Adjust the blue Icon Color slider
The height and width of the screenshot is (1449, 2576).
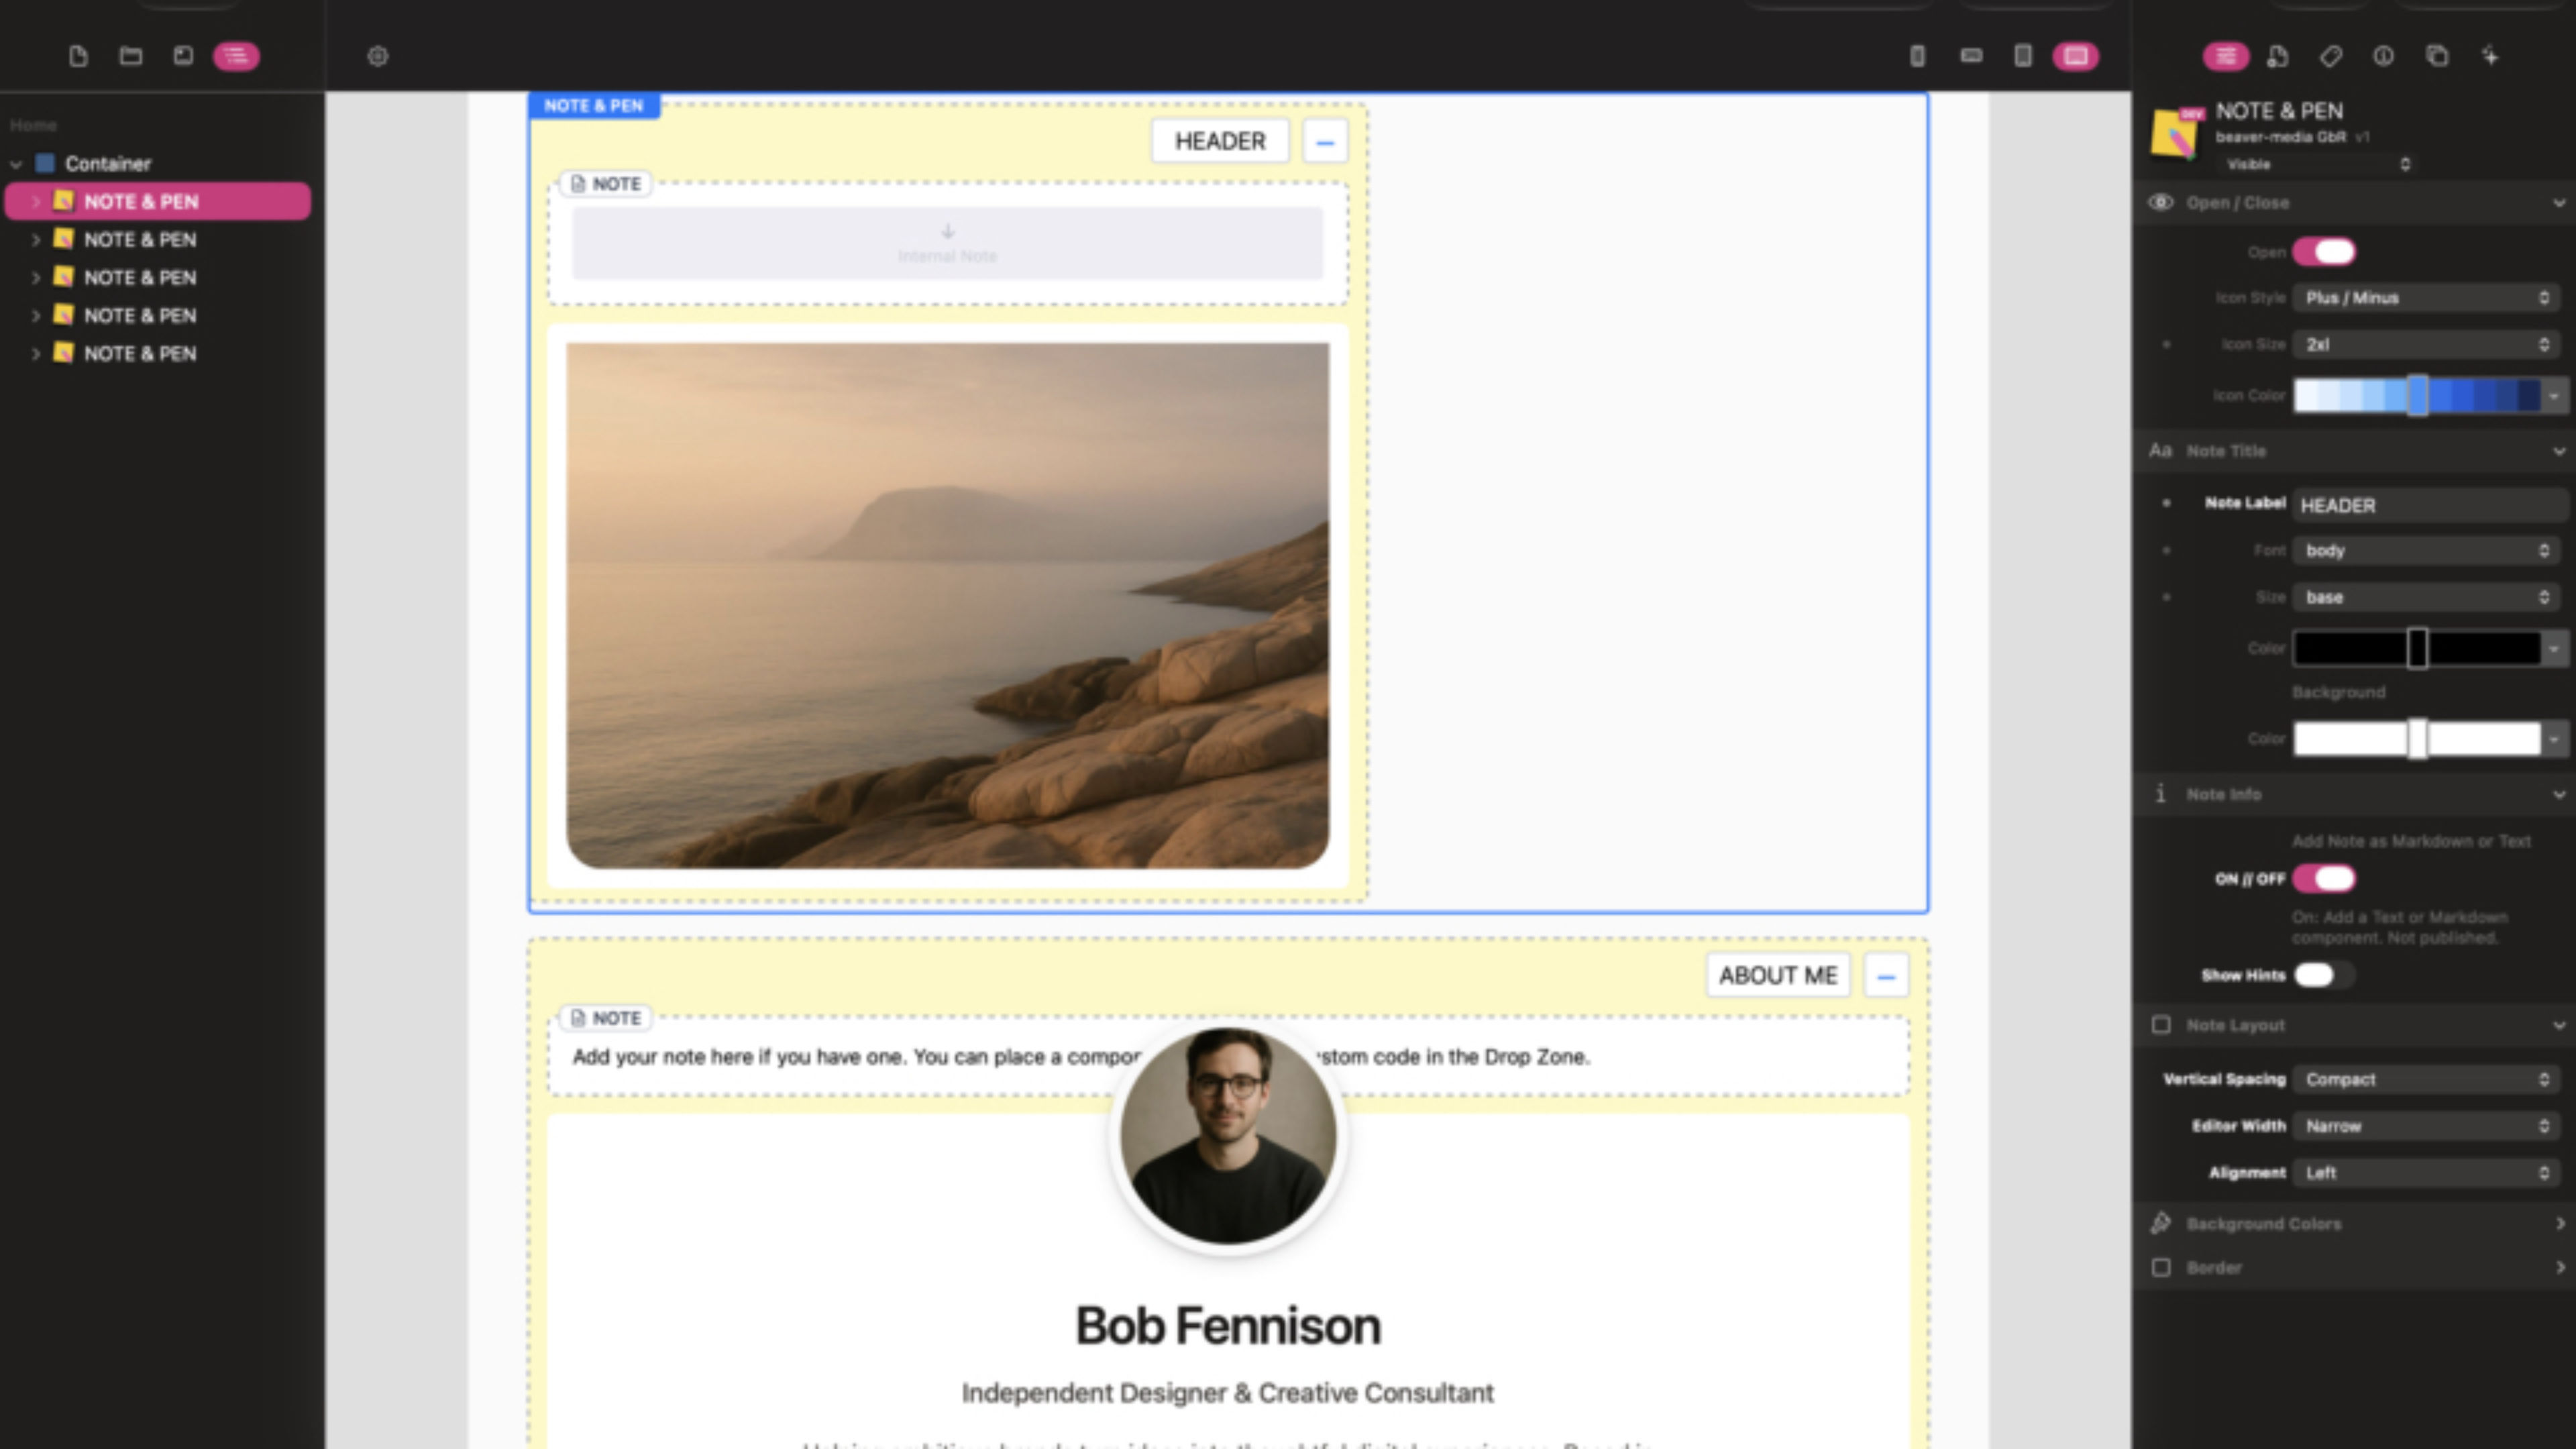2417,396
